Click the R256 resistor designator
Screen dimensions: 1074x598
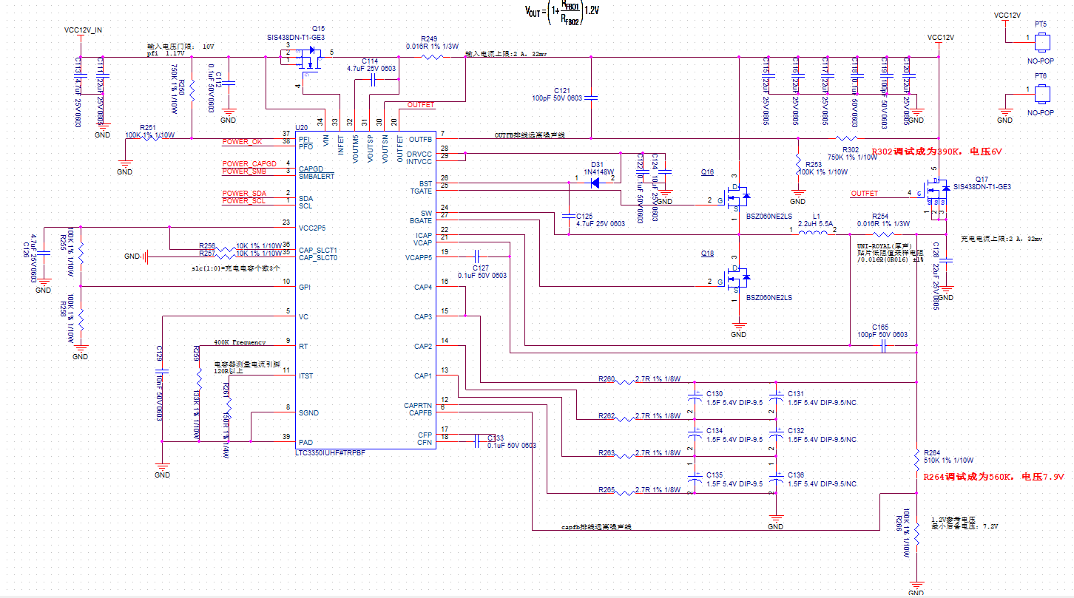tap(207, 245)
